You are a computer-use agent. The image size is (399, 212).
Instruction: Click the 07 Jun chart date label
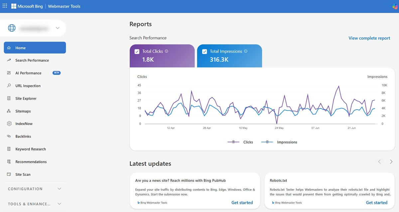315,128
